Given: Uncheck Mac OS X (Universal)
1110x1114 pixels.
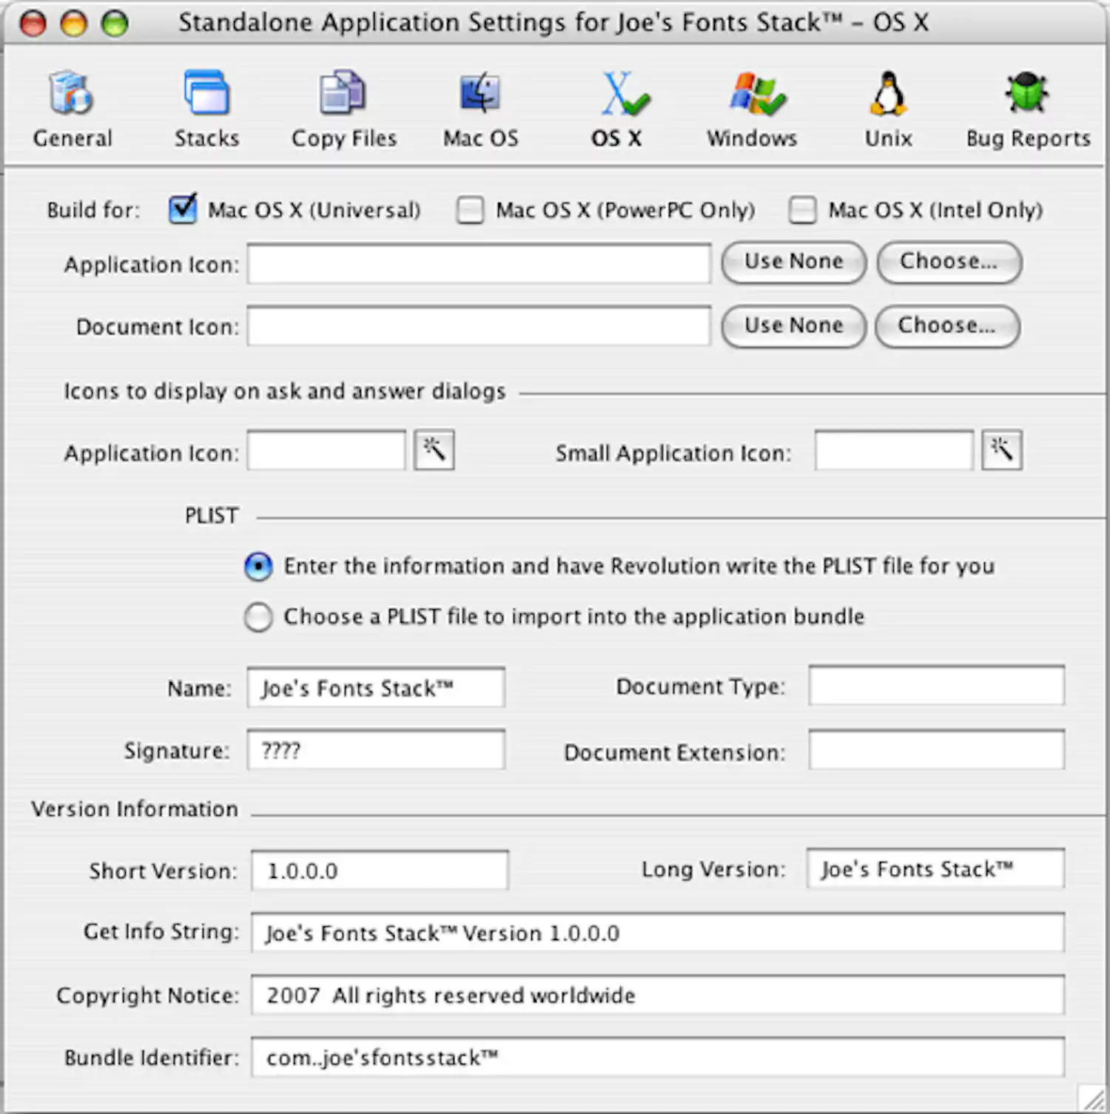Looking at the screenshot, I should 182,209.
